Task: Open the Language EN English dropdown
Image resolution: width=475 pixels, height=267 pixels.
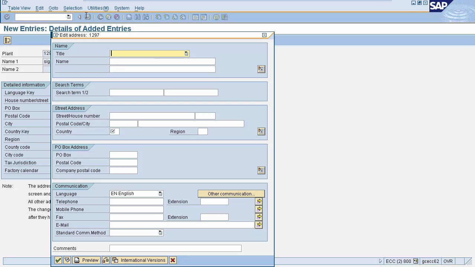Action: pos(160,194)
